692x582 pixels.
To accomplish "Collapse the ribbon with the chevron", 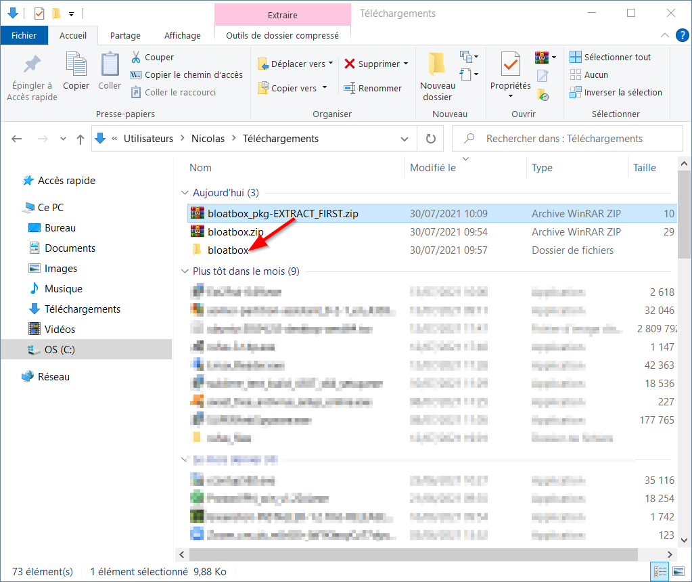I will tap(665, 35).
